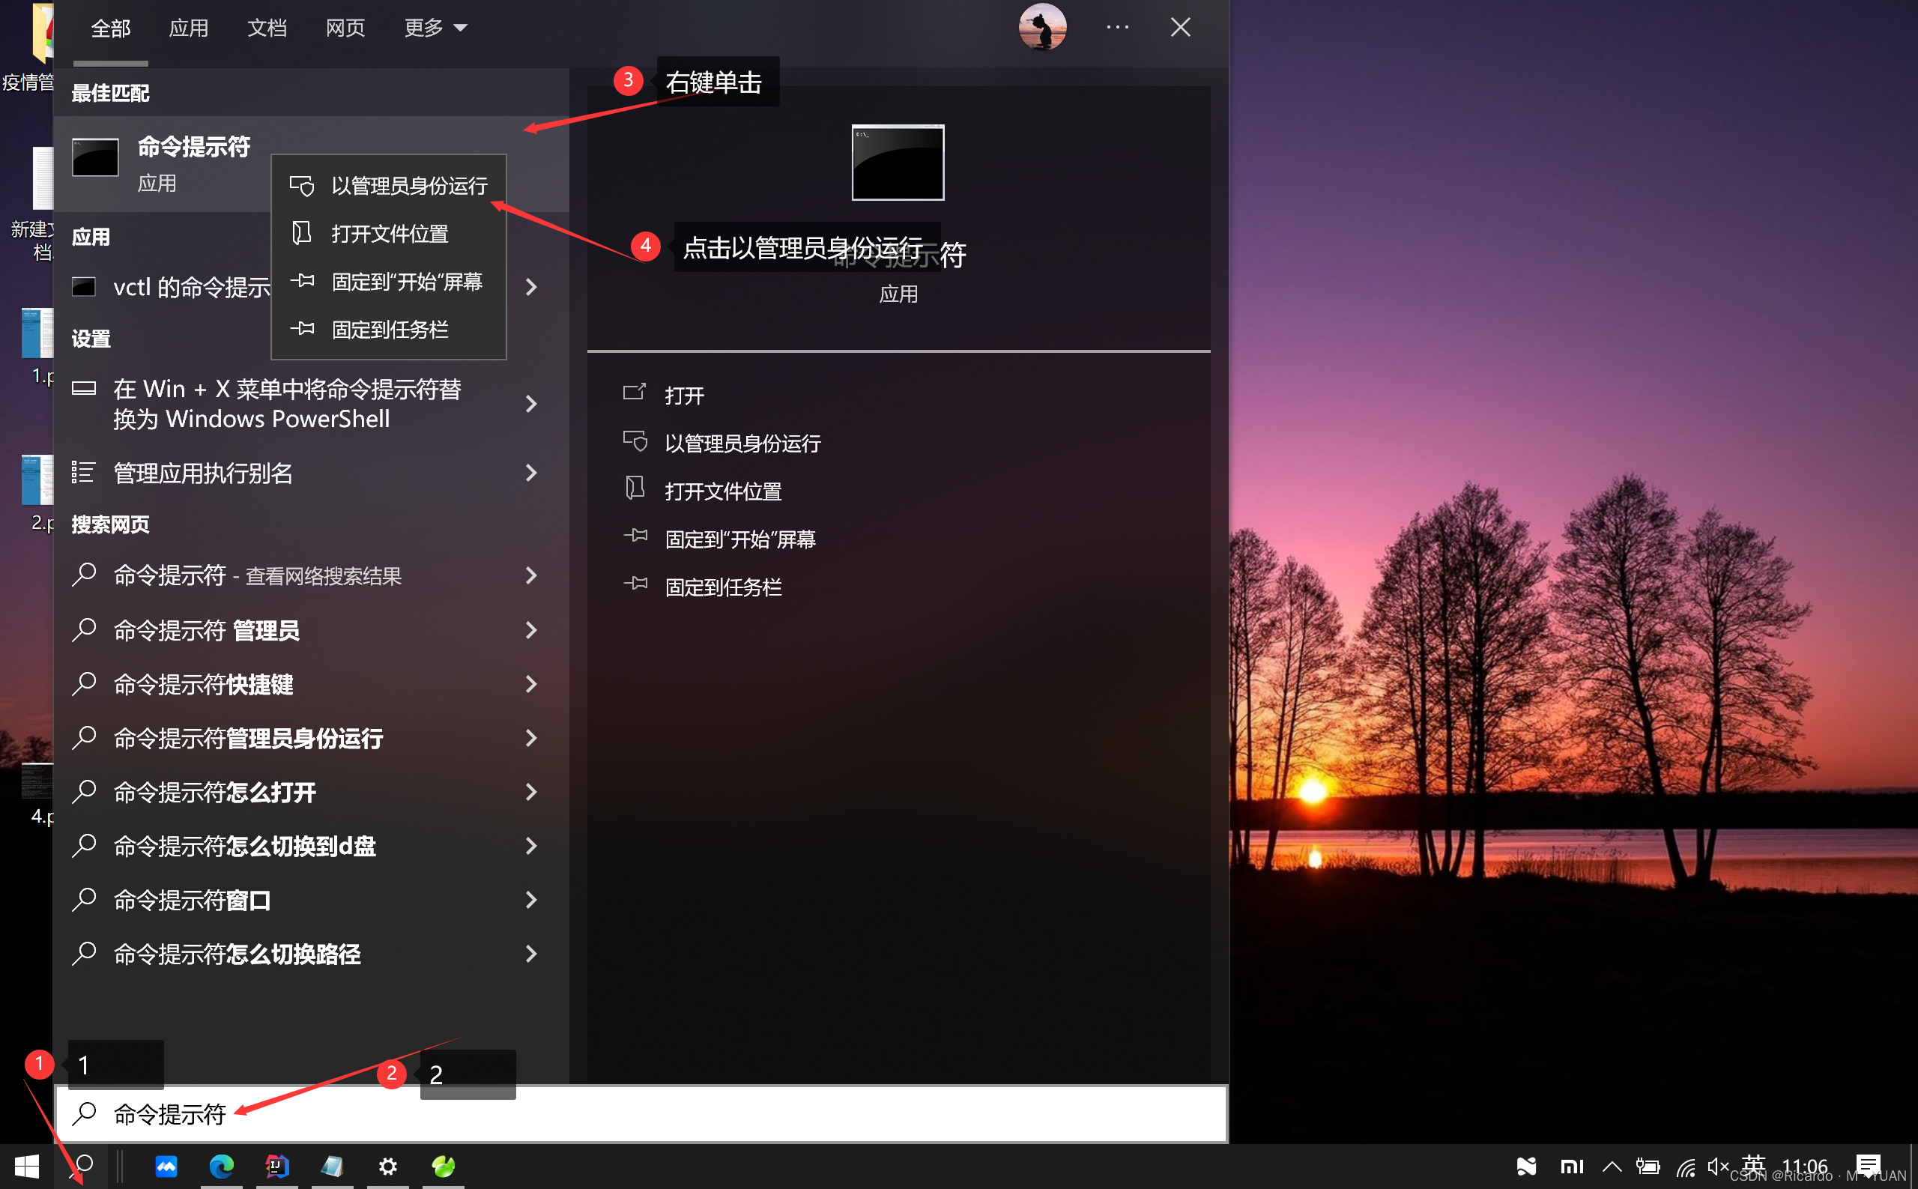Click the user avatar picture in the search header

(1042, 28)
